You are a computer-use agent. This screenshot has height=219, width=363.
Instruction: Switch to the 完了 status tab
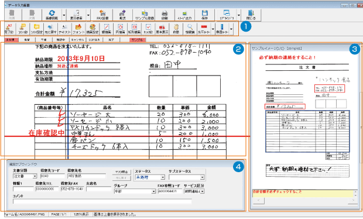coord(111,40)
